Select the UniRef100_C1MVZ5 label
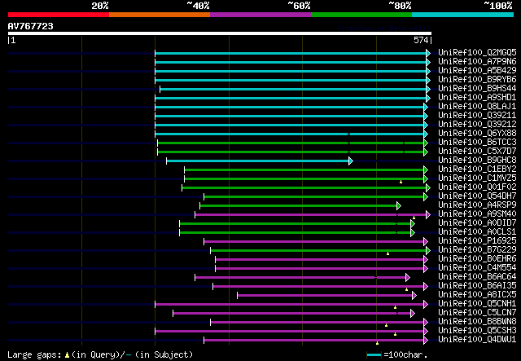 pos(477,178)
